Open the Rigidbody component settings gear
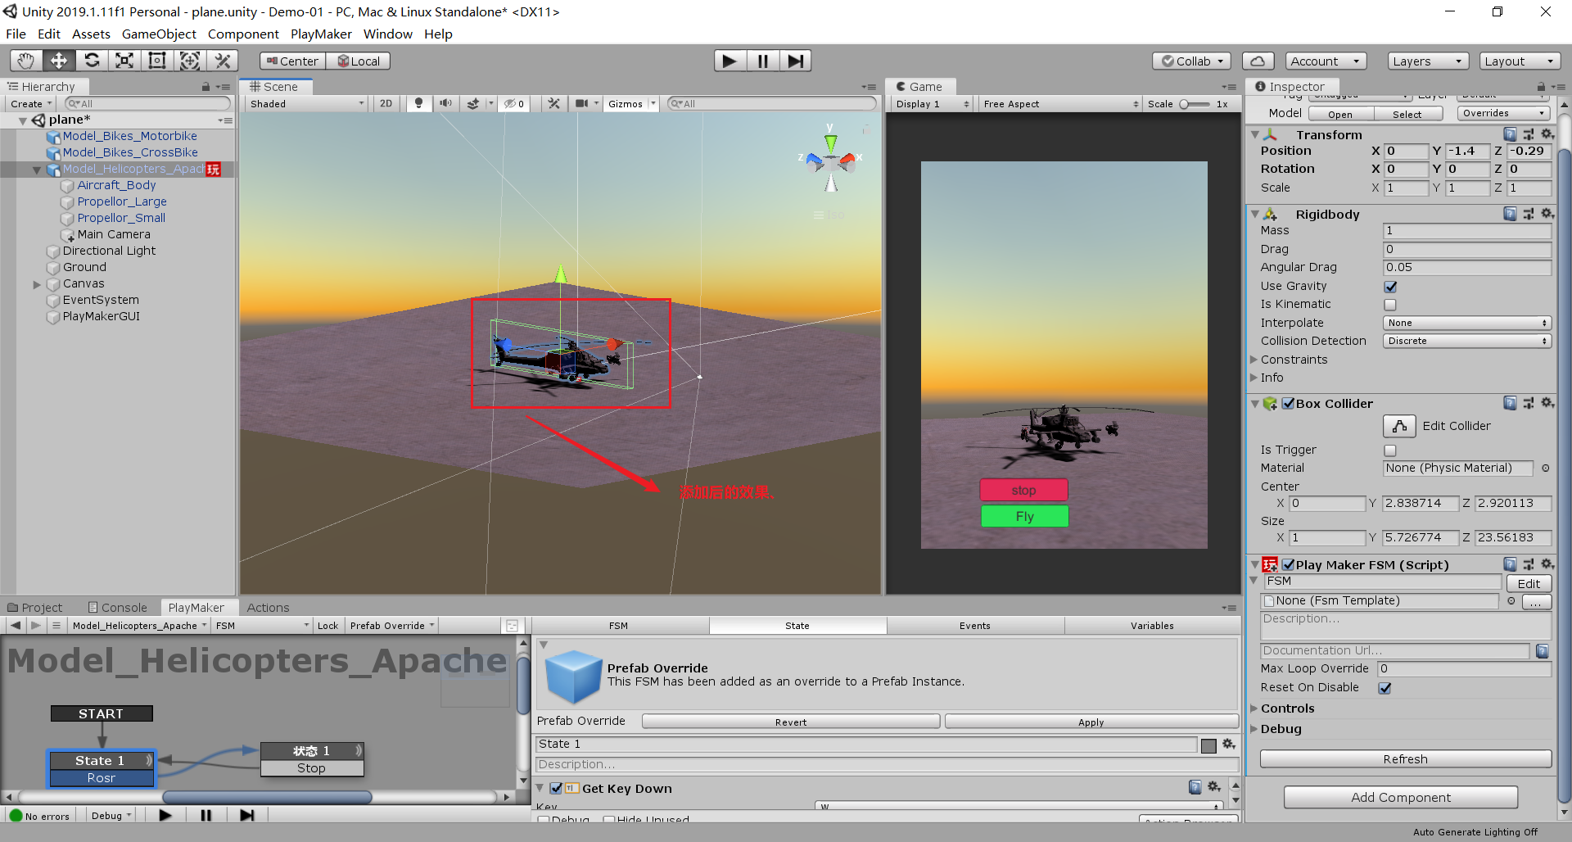Image resolution: width=1572 pixels, height=842 pixels. coord(1546,214)
